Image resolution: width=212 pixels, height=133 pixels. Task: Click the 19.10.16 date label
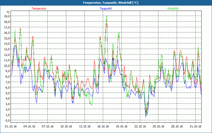[122, 126]
